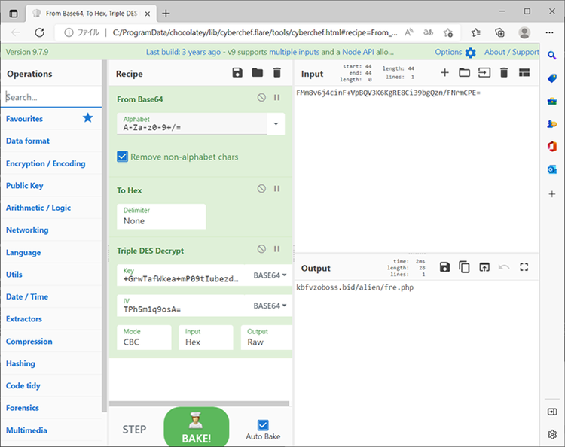Open Options settings
Viewport: 565px width, 447px height.
click(x=455, y=52)
